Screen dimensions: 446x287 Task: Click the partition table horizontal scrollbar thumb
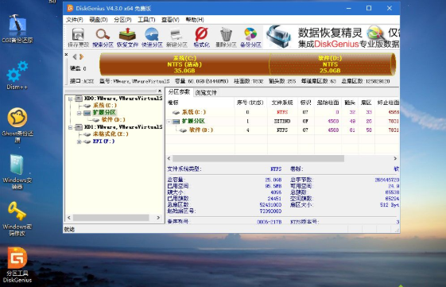tap(258, 158)
